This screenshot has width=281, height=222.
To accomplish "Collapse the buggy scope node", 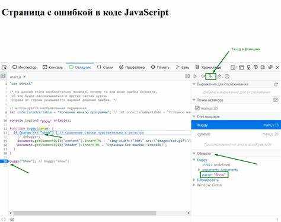I will pos(194,160).
